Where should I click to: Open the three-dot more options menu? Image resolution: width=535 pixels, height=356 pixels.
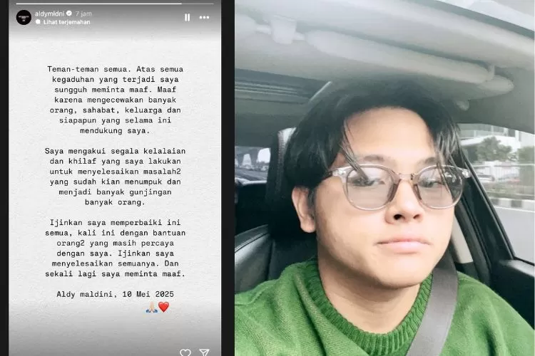point(205,17)
